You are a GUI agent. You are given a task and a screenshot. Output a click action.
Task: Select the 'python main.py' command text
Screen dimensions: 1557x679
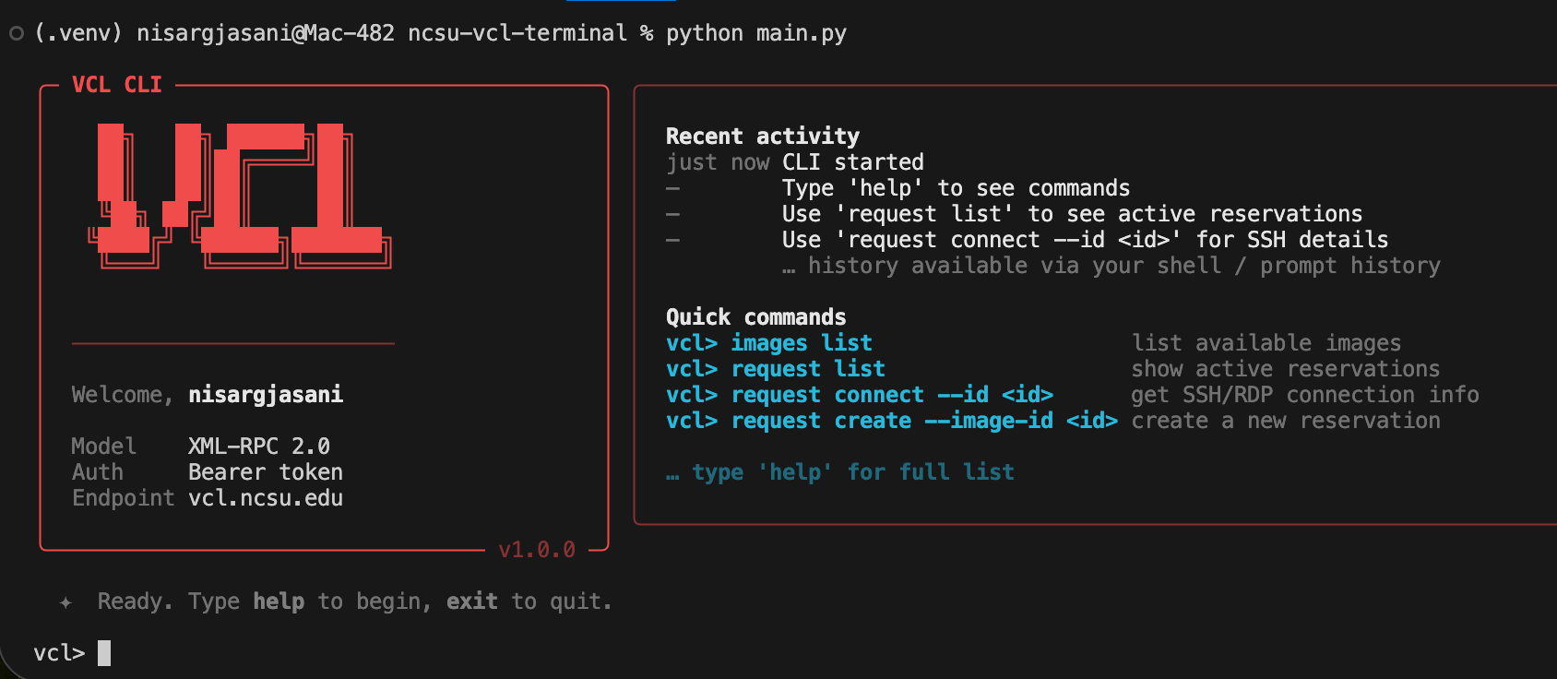point(756,33)
